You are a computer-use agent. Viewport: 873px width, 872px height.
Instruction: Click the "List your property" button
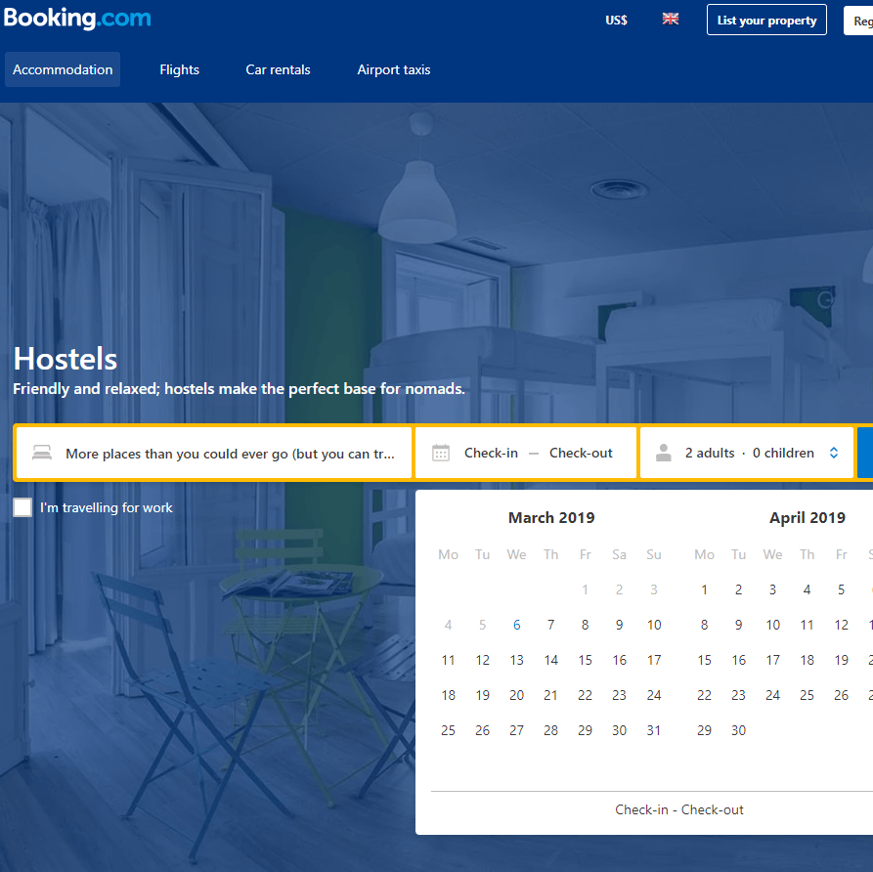tap(766, 20)
